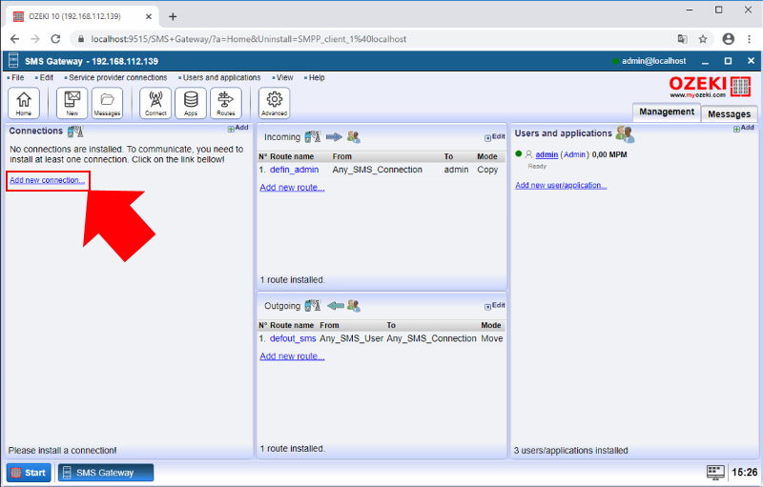Open the Edit menu
763x487 pixels.
click(x=46, y=78)
